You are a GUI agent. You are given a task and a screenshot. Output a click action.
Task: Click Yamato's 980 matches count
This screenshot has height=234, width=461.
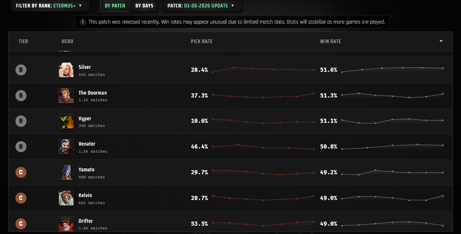point(92,177)
